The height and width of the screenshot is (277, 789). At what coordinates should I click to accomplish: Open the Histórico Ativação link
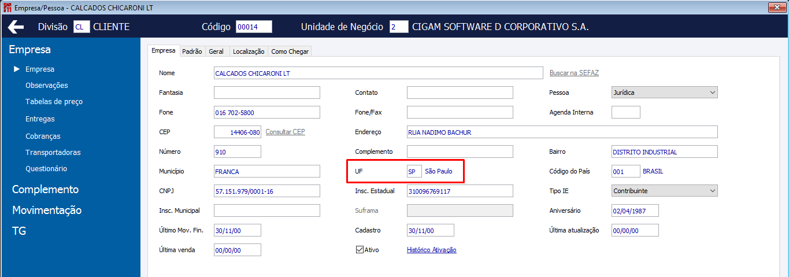pos(432,250)
